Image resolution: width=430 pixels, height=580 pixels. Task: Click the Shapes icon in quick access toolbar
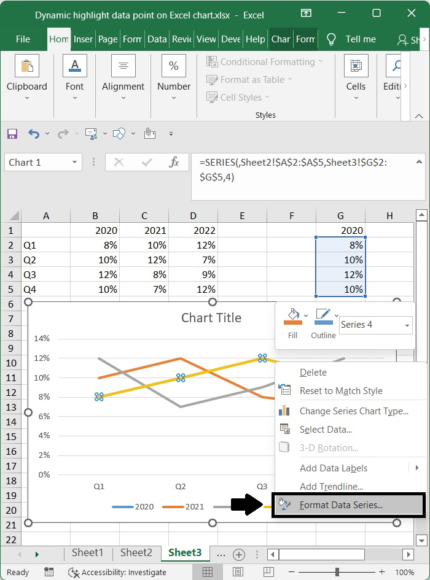click(x=119, y=134)
